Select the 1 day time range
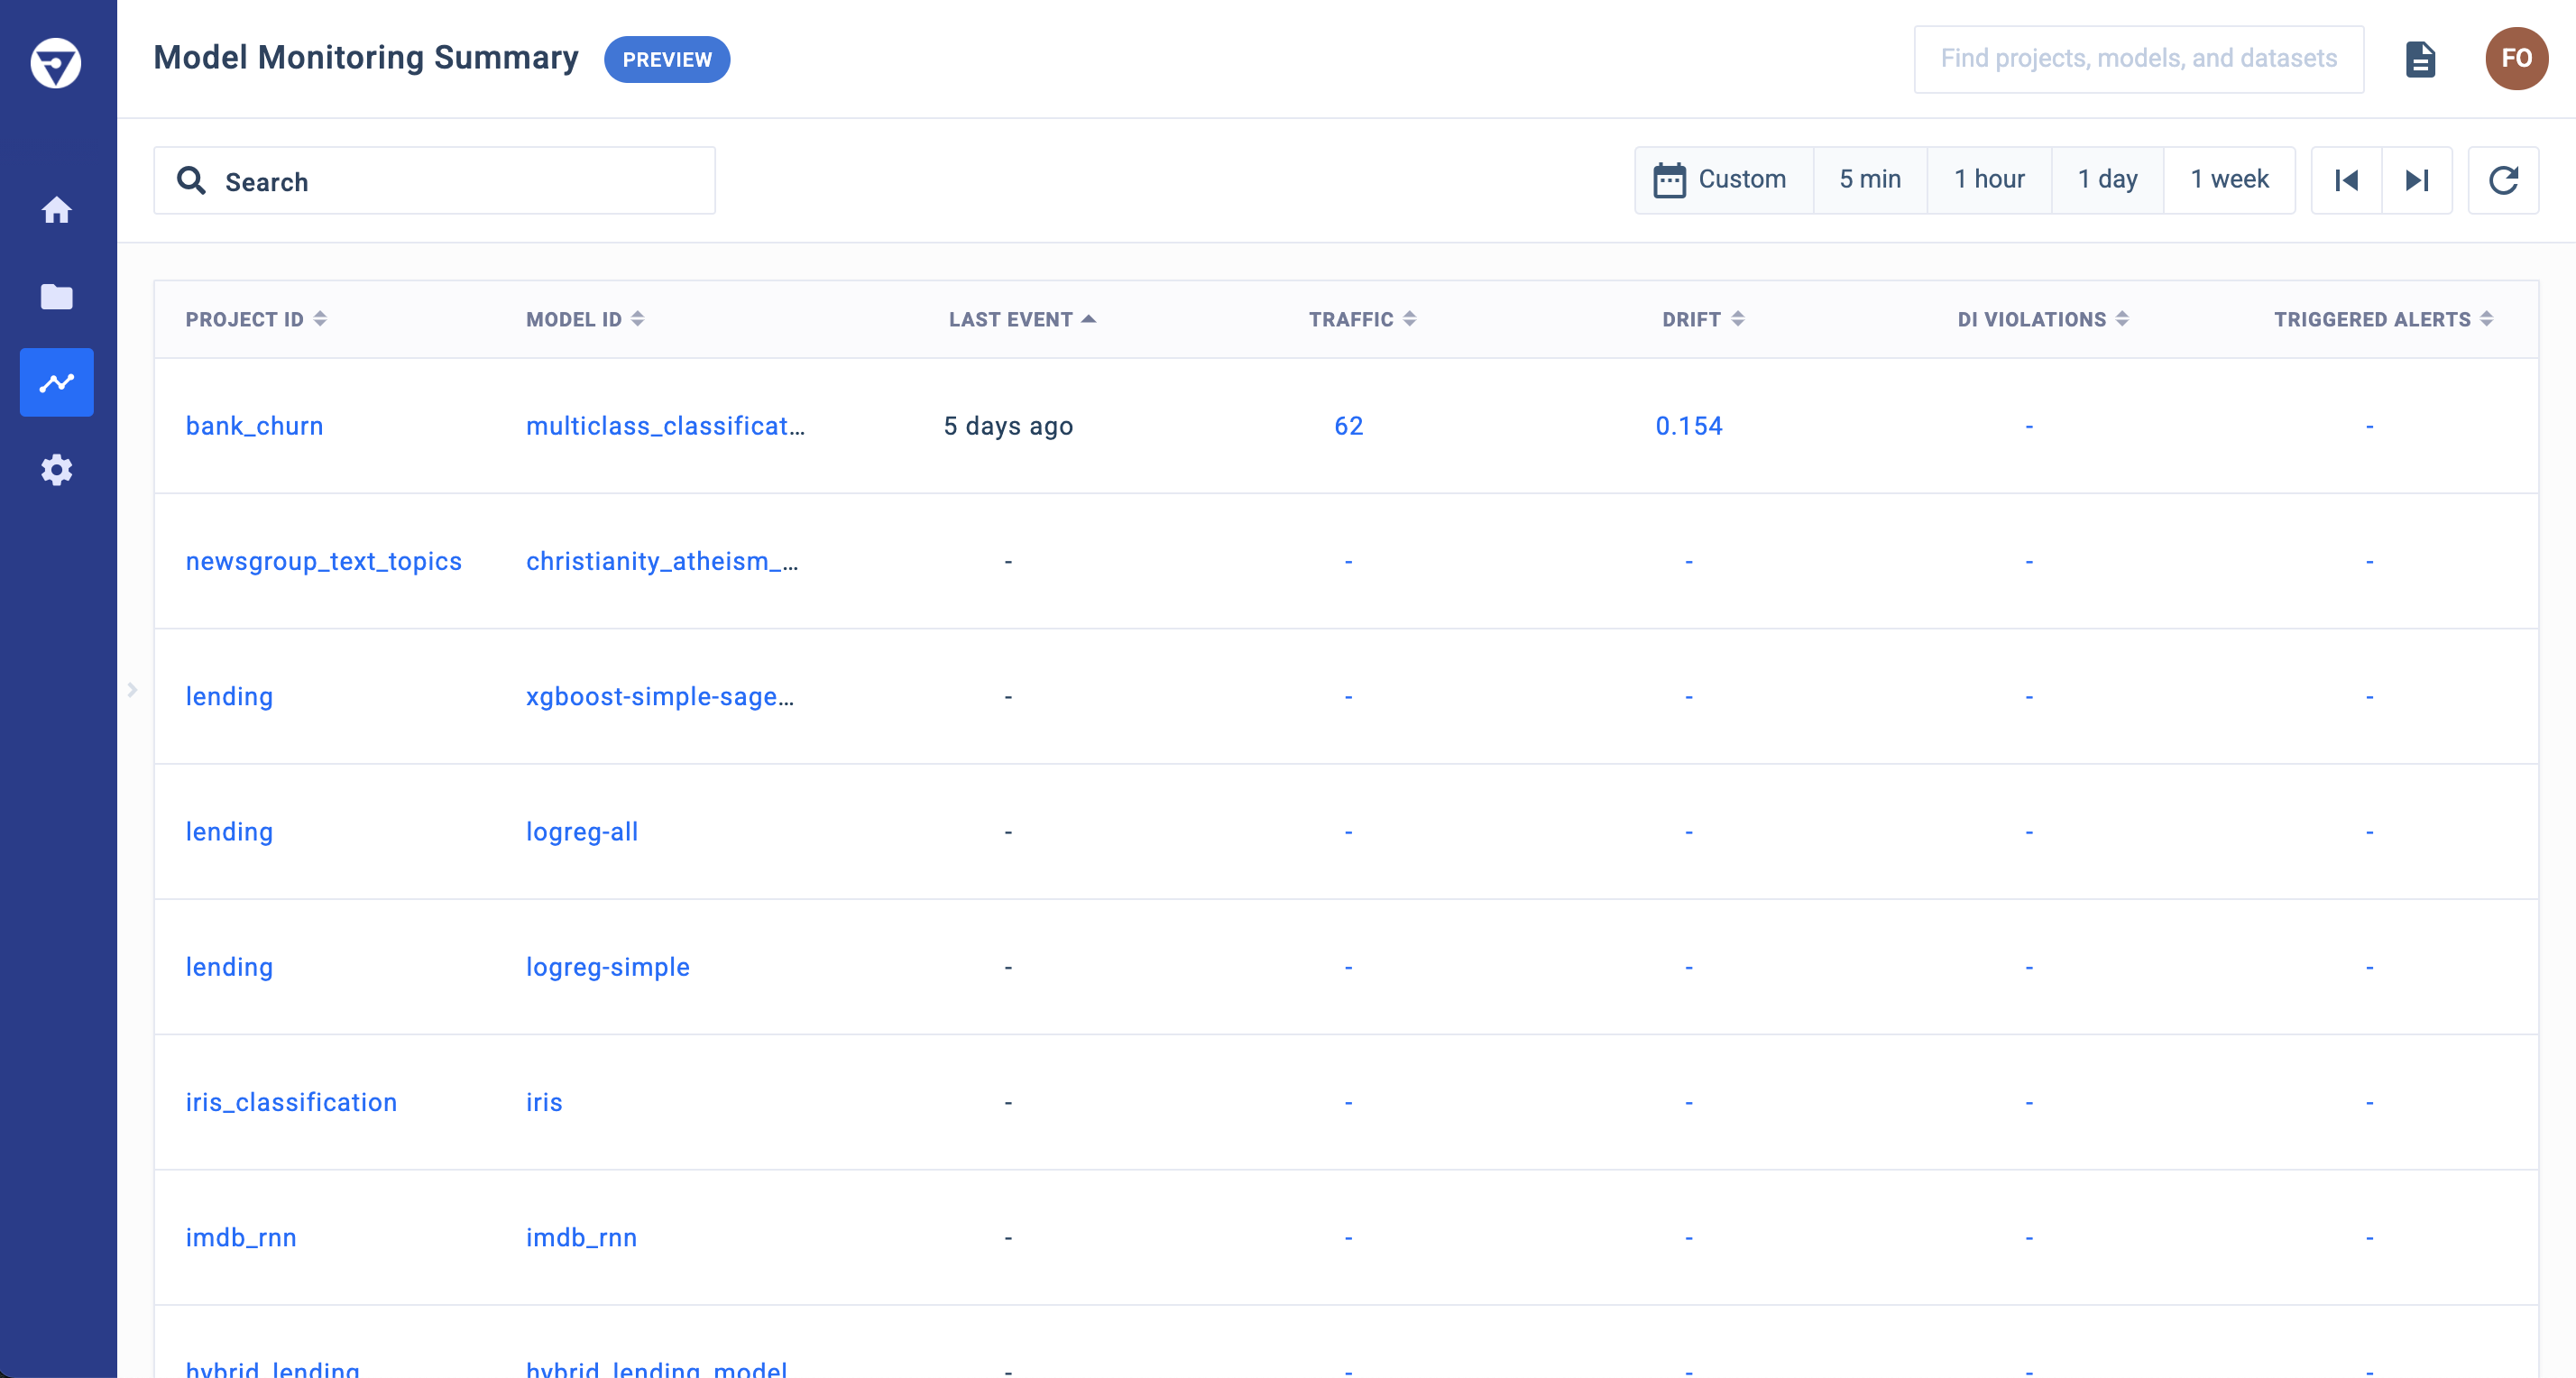 pos(2107,180)
